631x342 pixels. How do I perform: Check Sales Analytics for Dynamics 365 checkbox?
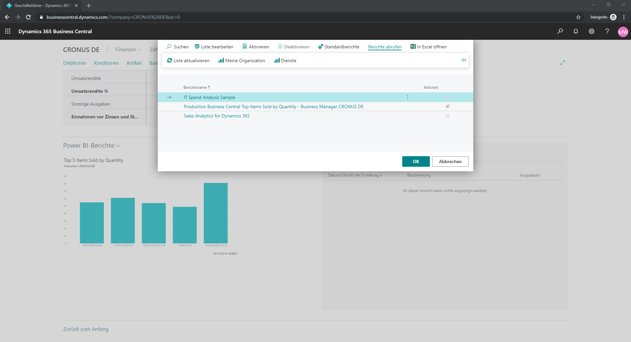tap(447, 116)
